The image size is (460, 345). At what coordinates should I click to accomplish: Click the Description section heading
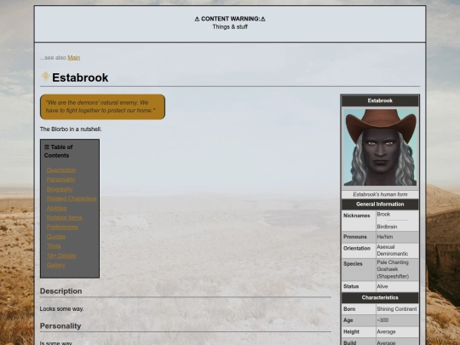pos(60,291)
